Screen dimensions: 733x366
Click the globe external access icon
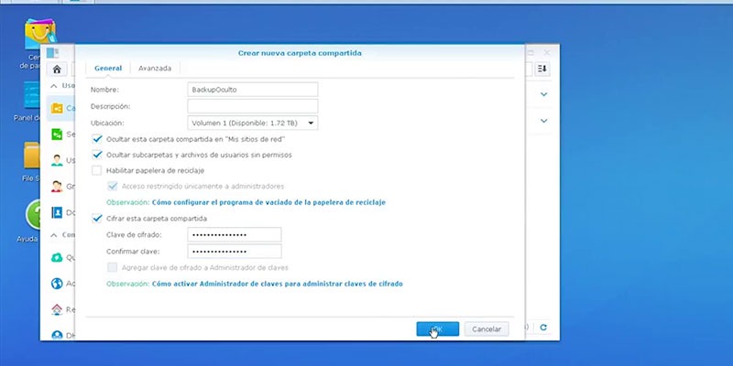[57, 284]
